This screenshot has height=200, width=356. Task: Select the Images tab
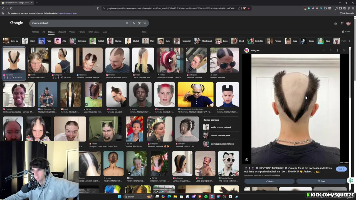(51, 32)
